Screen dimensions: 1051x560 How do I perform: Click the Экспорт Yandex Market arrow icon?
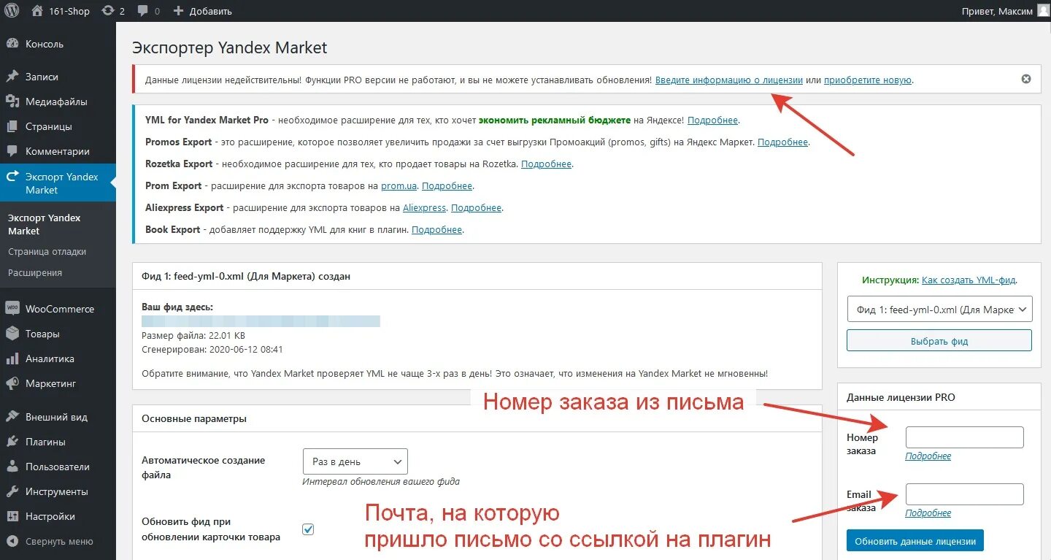12,177
